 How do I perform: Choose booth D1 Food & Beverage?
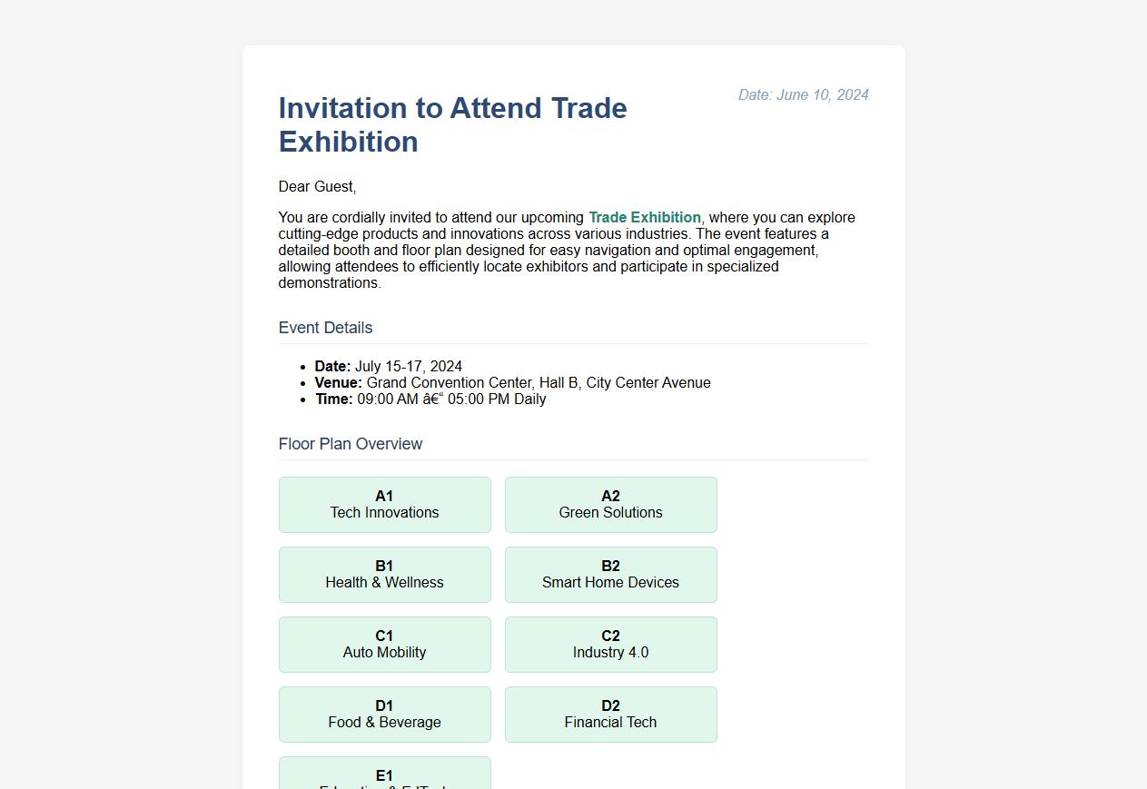[384, 715]
